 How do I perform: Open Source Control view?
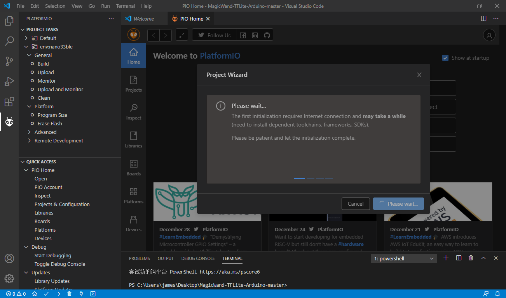[9, 61]
